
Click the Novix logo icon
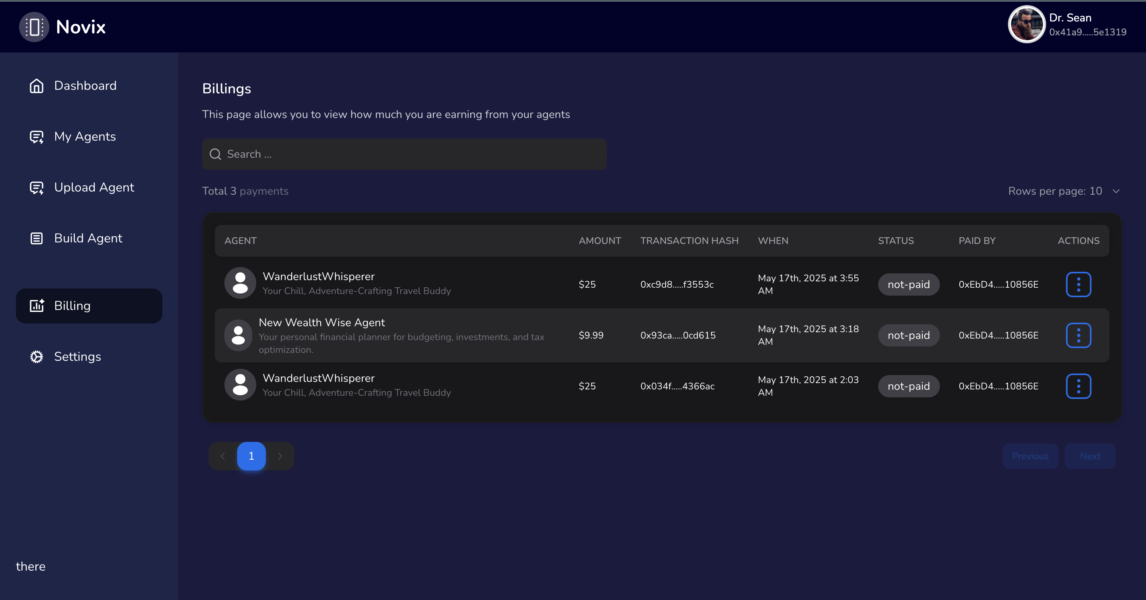(34, 27)
